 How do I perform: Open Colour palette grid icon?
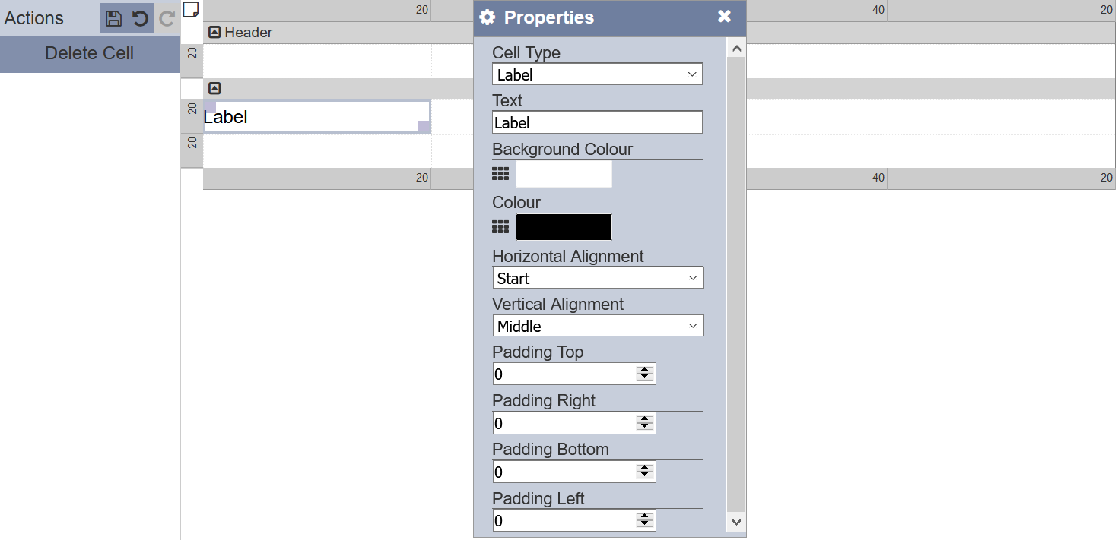500,226
